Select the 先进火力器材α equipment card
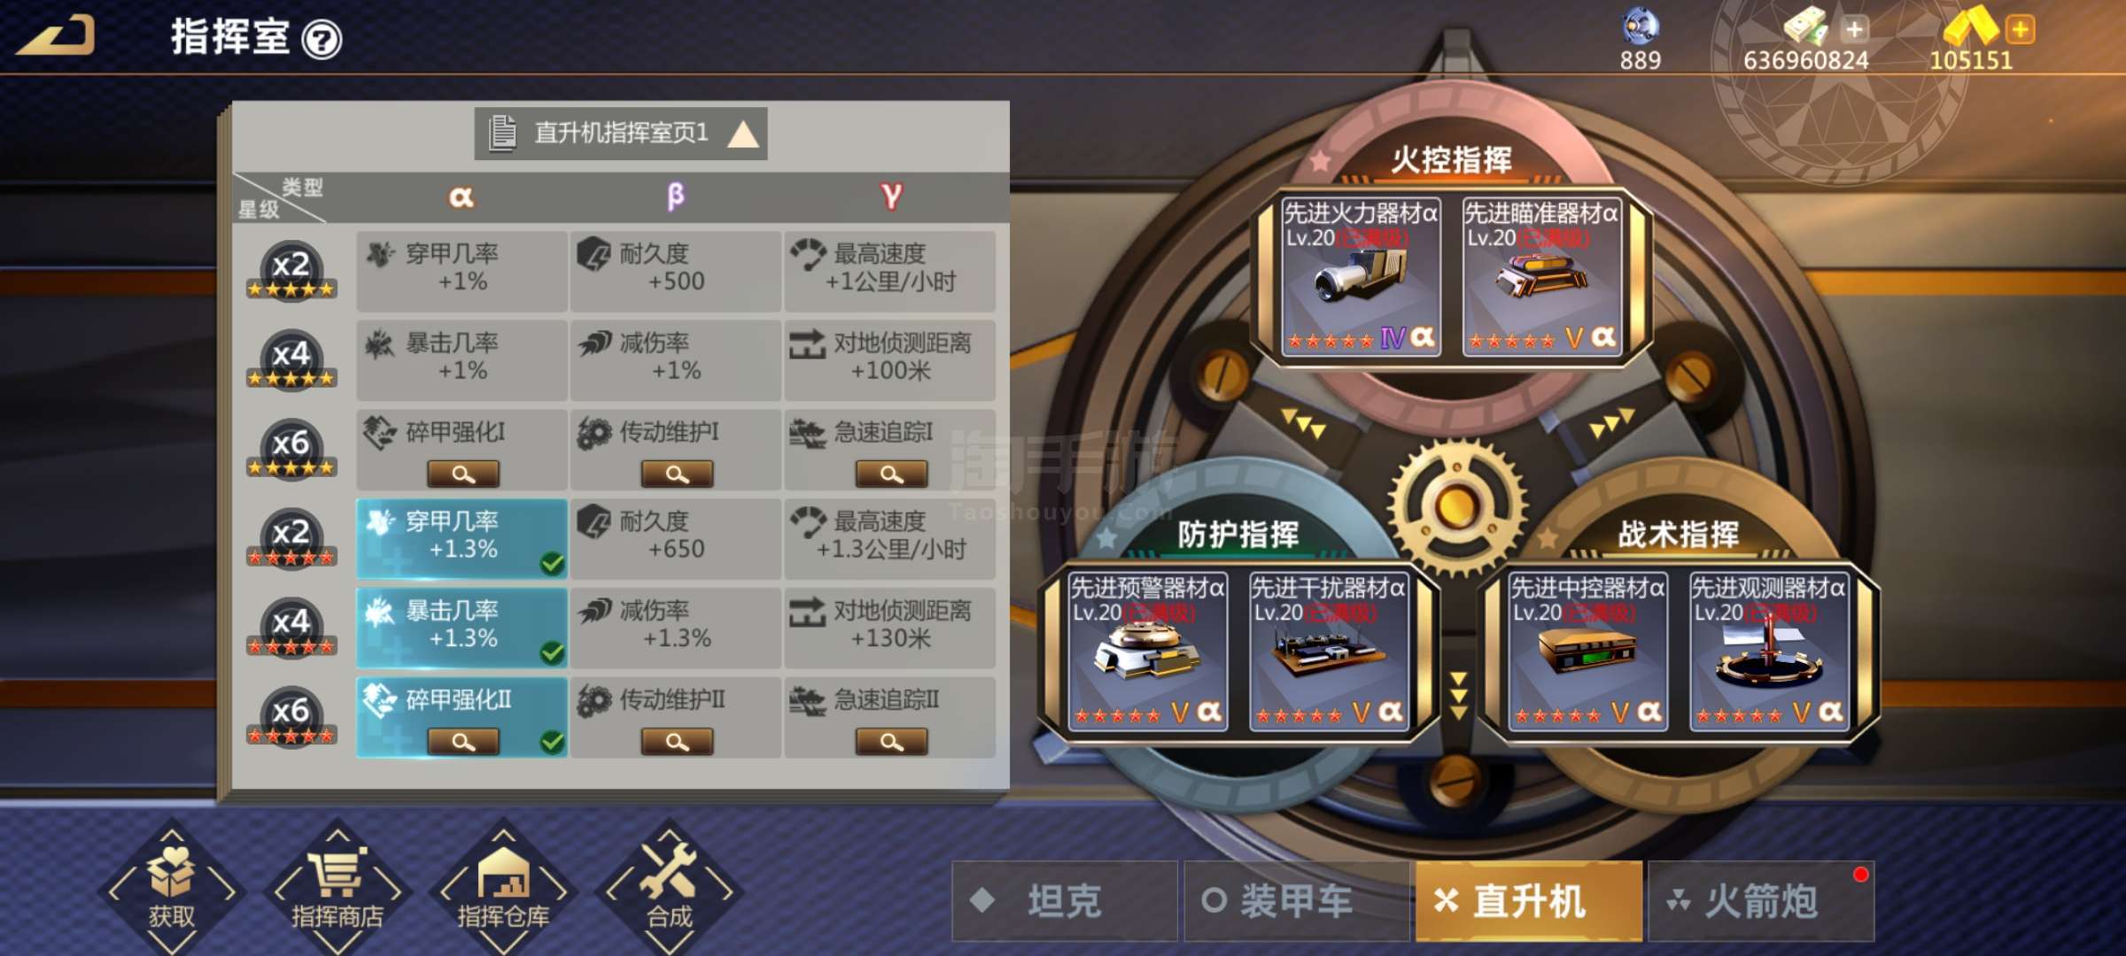Image resolution: width=2126 pixels, height=956 pixels. point(1361,276)
